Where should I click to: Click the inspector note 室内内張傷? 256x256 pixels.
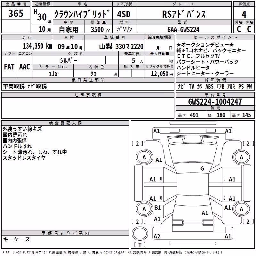pos(14,140)
